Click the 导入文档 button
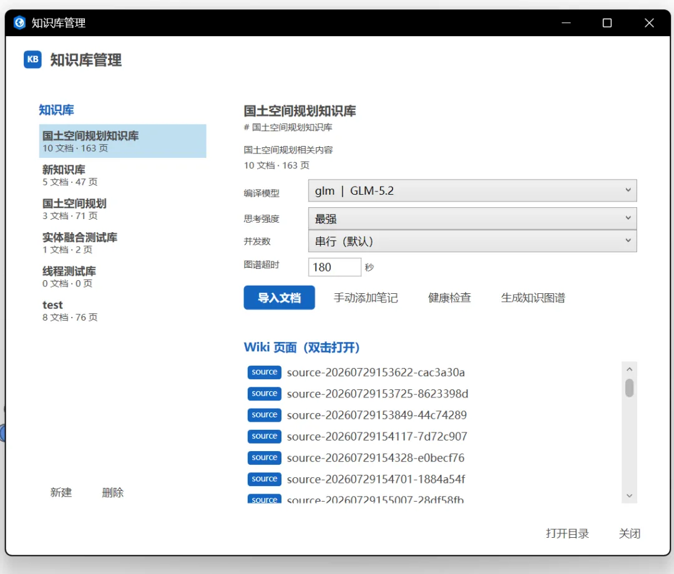 tap(279, 298)
